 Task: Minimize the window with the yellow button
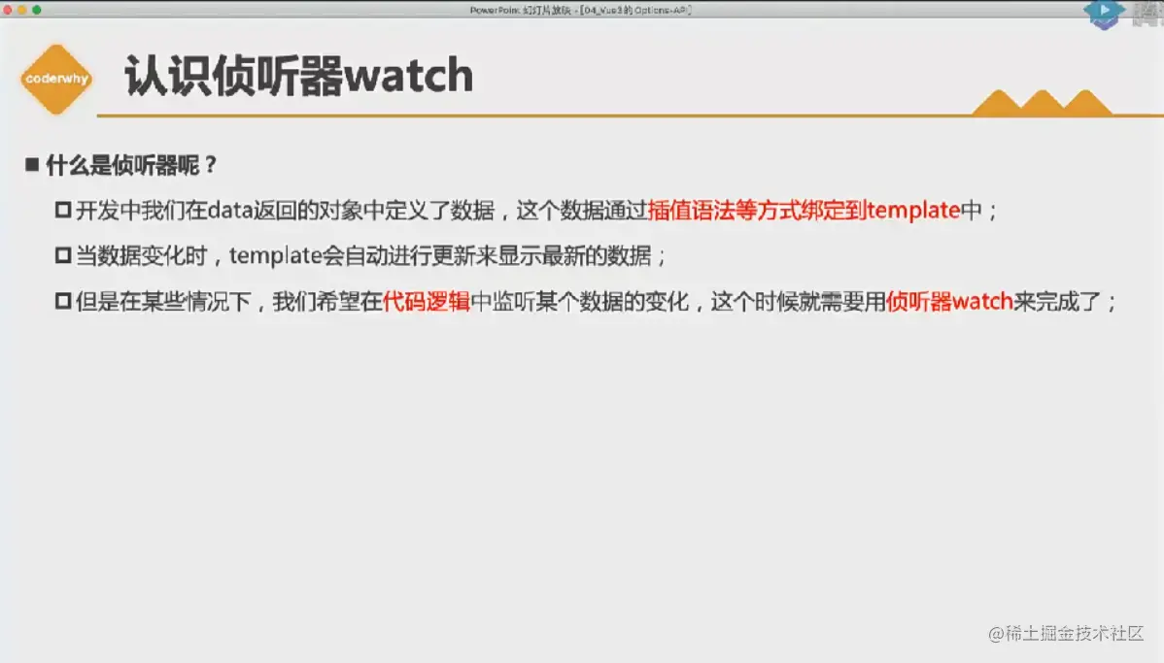[21, 10]
